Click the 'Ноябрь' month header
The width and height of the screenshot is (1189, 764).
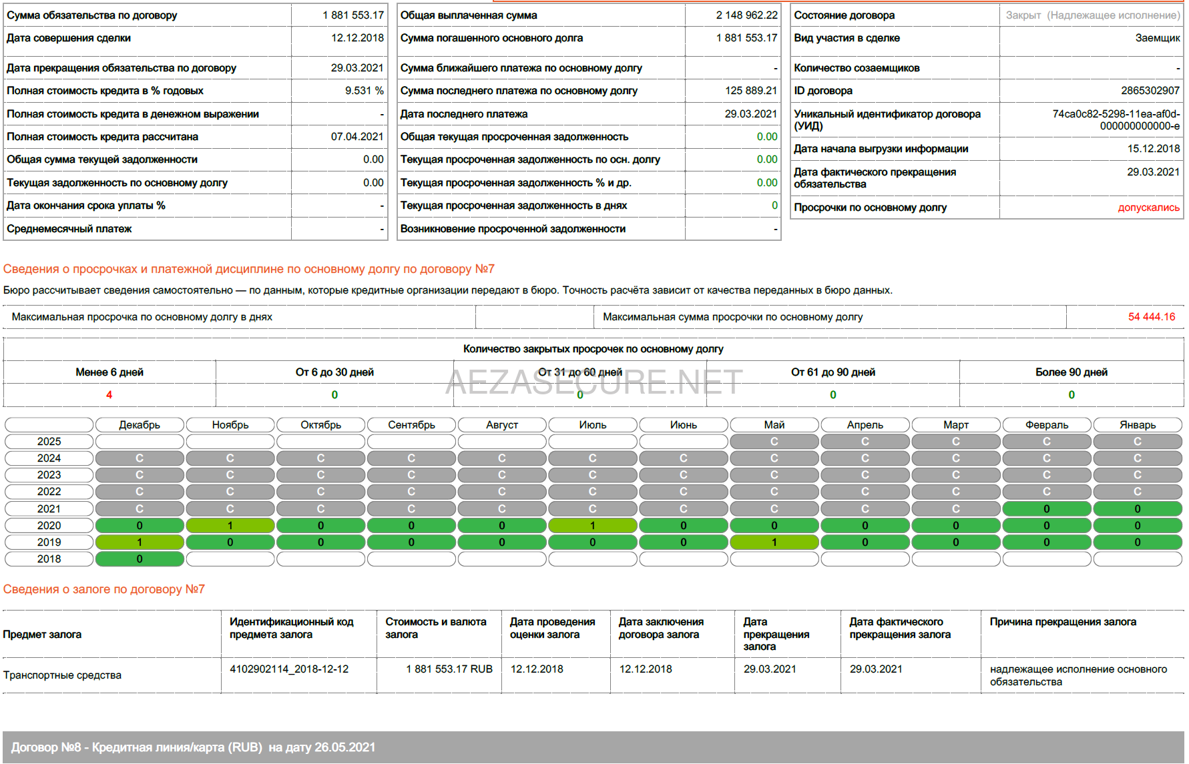click(x=230, y=425)
